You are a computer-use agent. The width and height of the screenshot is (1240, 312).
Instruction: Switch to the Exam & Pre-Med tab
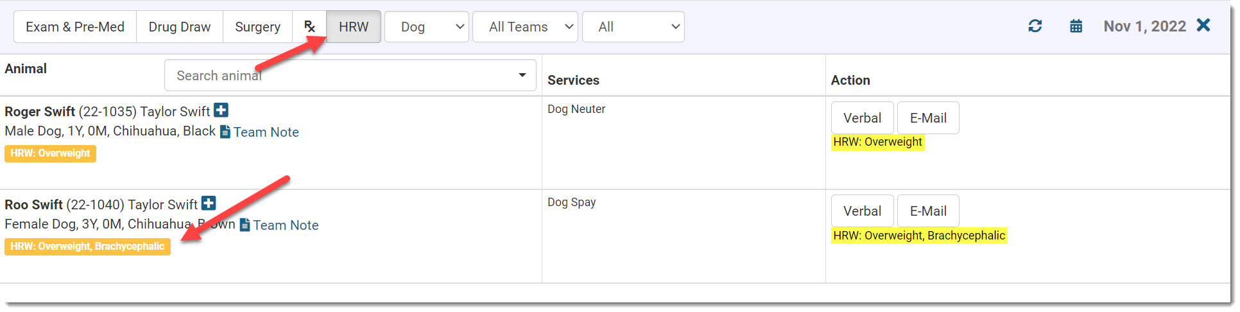click(x=75, y=27)
